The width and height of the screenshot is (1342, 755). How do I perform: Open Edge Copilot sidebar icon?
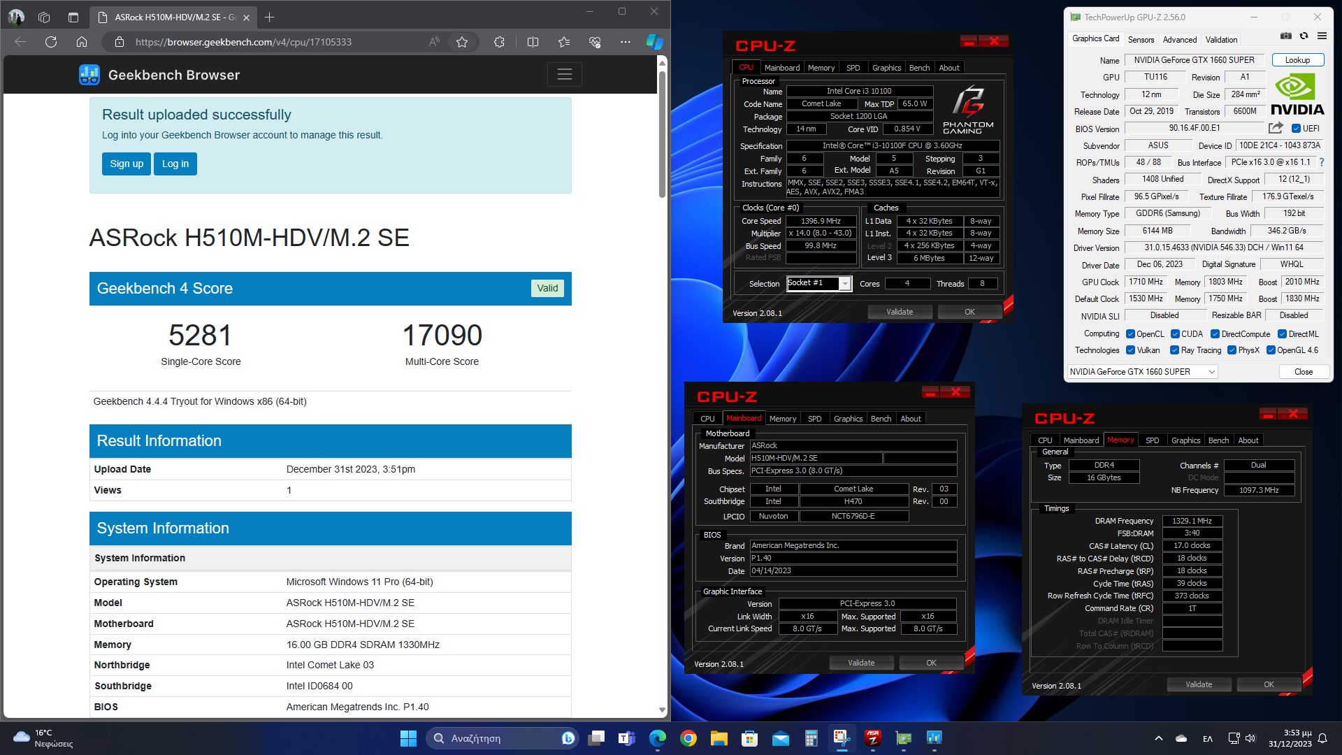654,42
